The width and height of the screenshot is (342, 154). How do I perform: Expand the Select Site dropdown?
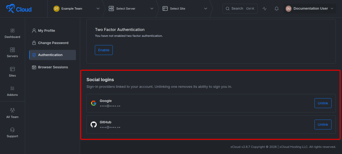(x=205, y=9)
